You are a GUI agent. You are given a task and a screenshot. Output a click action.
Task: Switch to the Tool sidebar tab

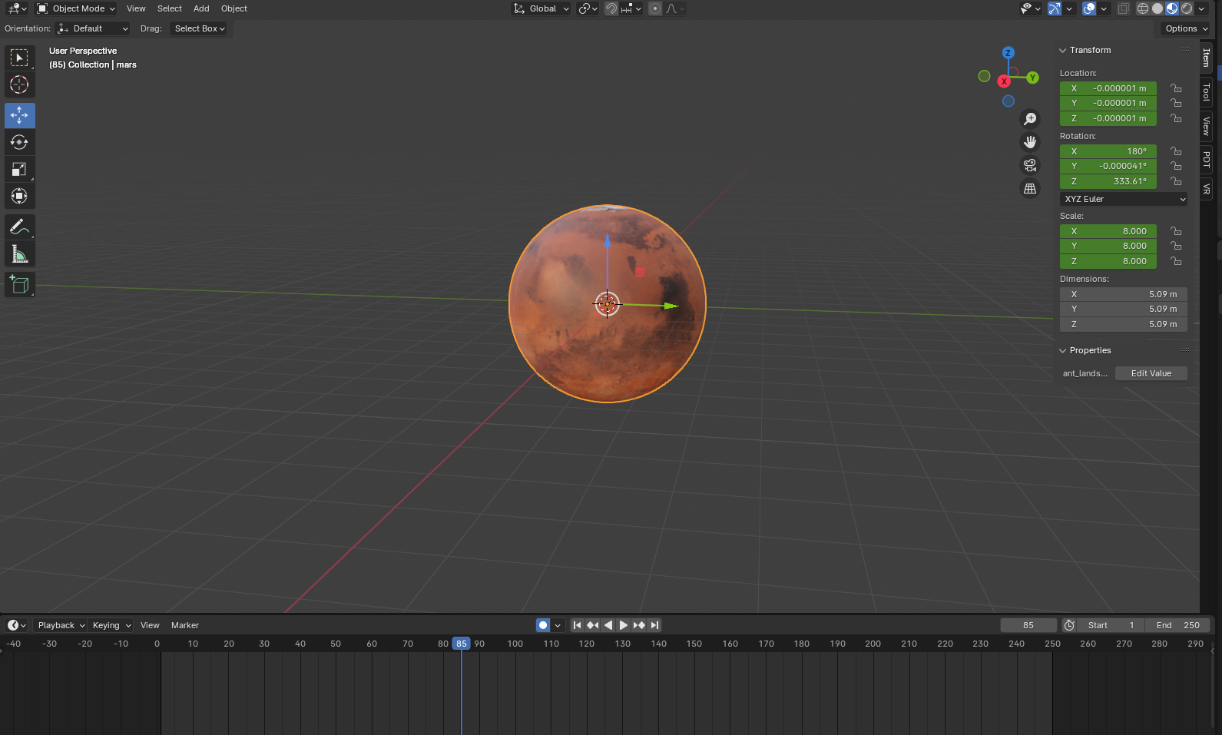point(1207,92)
